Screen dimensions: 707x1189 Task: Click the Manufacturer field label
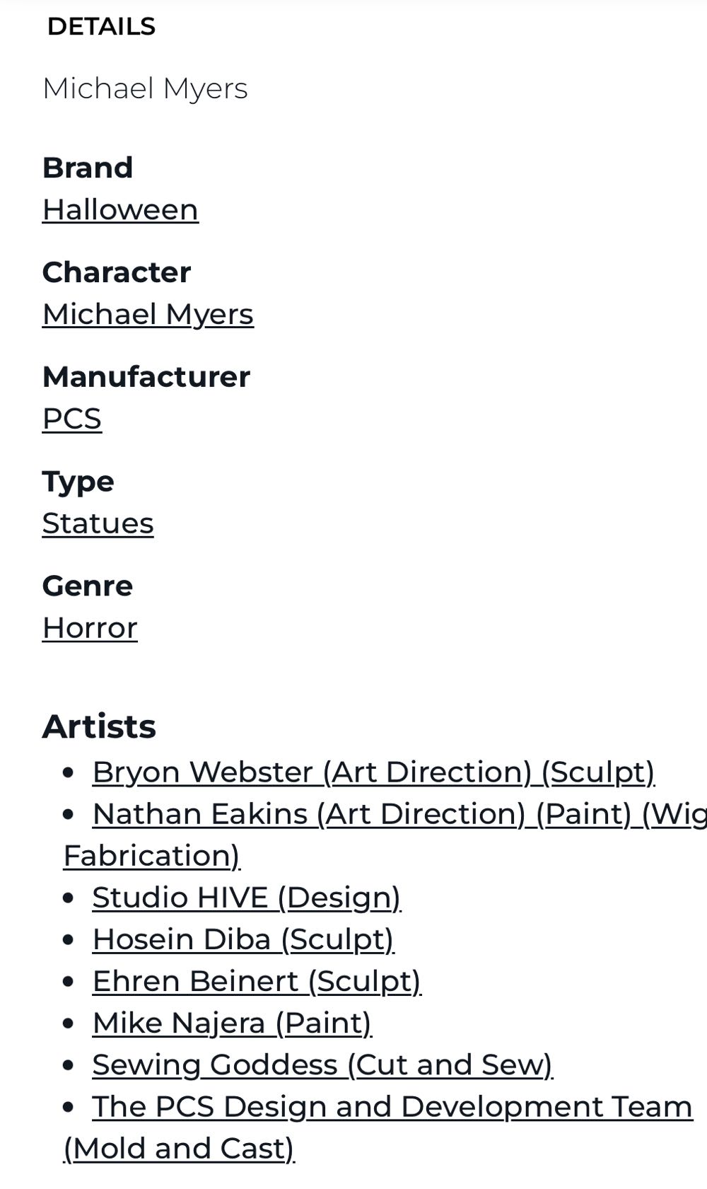[x=146, y=377]
